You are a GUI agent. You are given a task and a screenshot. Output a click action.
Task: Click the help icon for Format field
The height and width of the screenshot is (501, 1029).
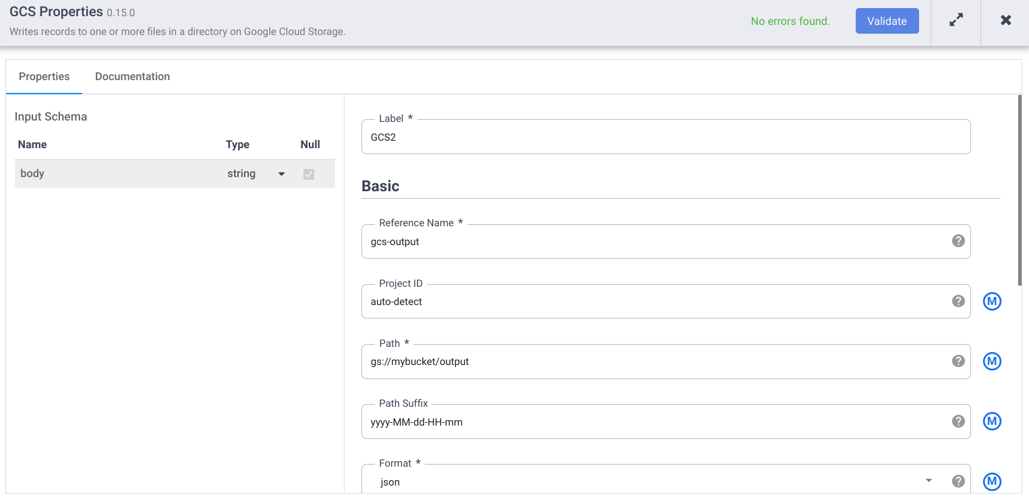pos(958,481)
